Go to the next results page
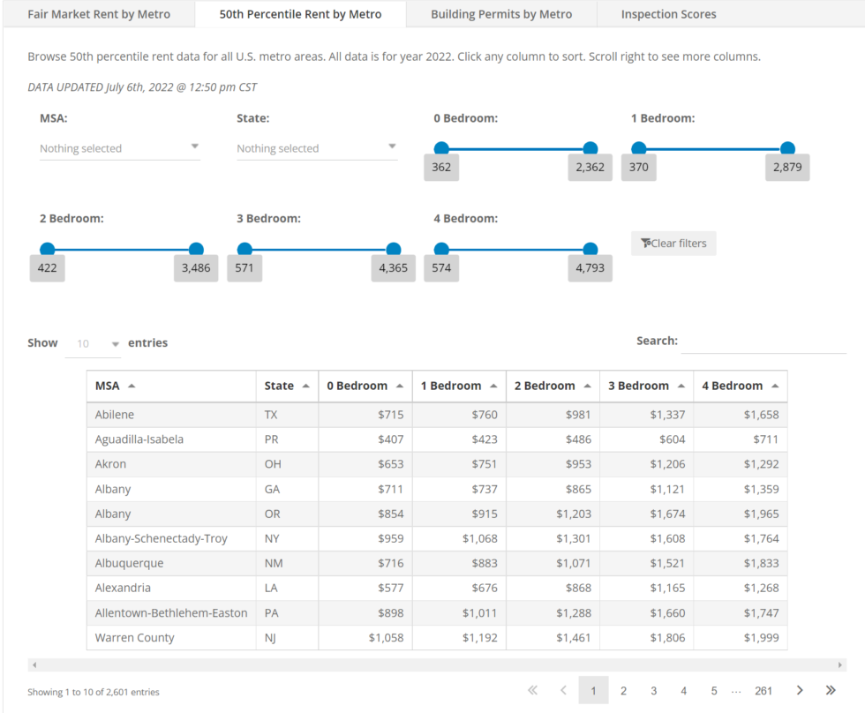Image resolution: width=865 pixels, height=713 pixels. (800, 690)
